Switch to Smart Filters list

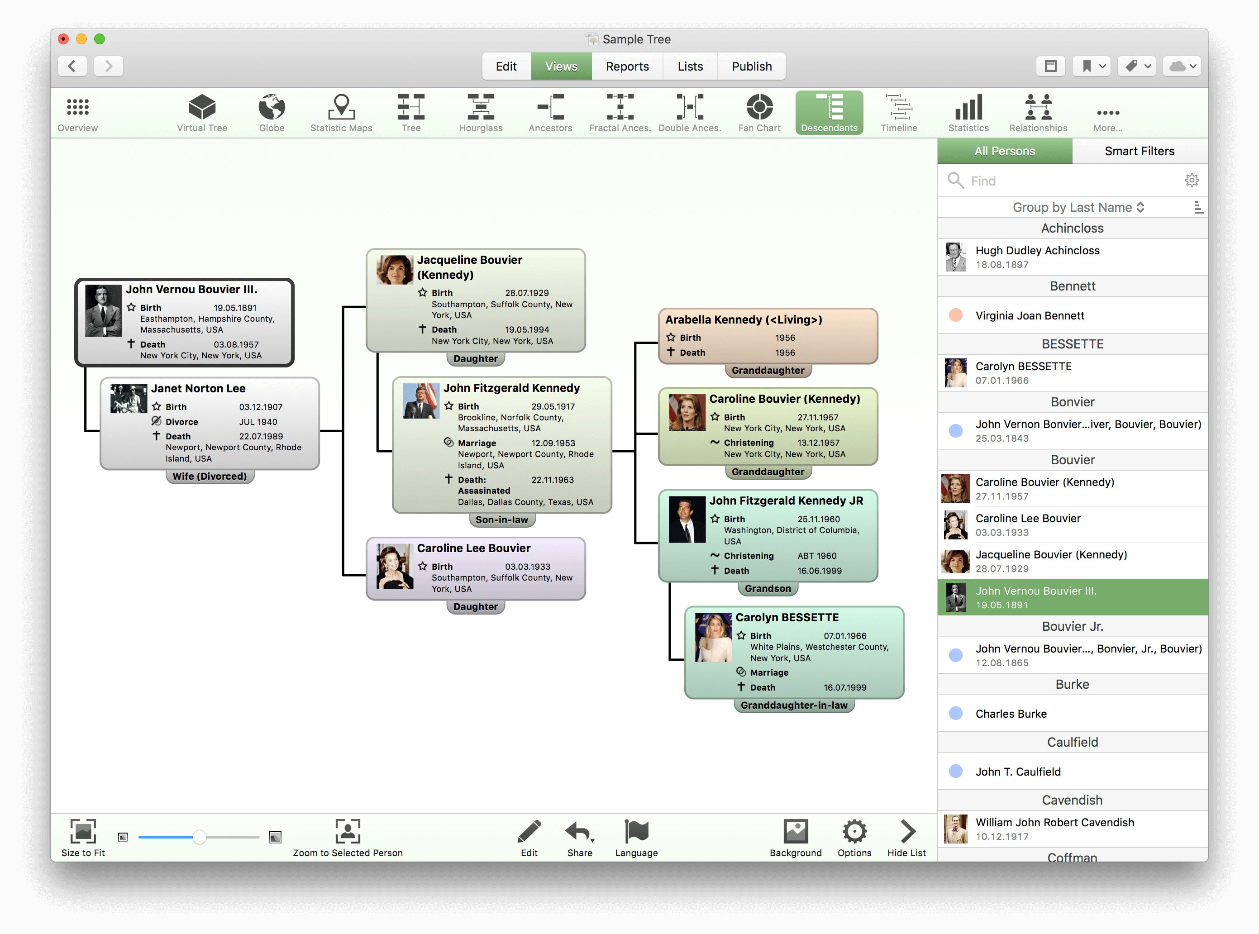coord(1139,151)
